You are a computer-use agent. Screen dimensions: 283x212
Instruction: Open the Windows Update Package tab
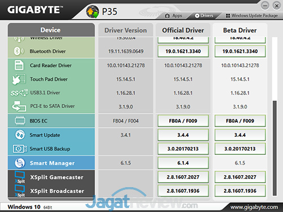(252, 16)
